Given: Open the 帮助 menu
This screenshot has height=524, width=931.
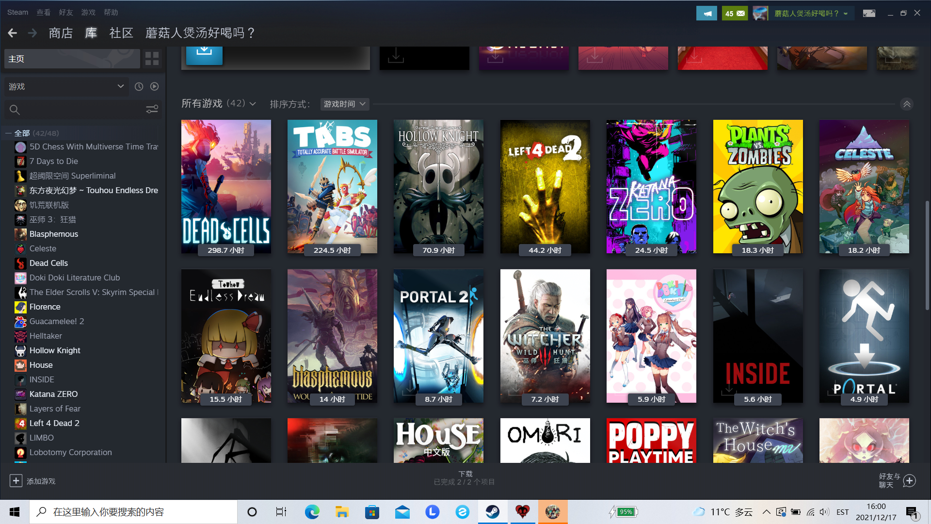Looking at the screenshot, I should point(111,12).
